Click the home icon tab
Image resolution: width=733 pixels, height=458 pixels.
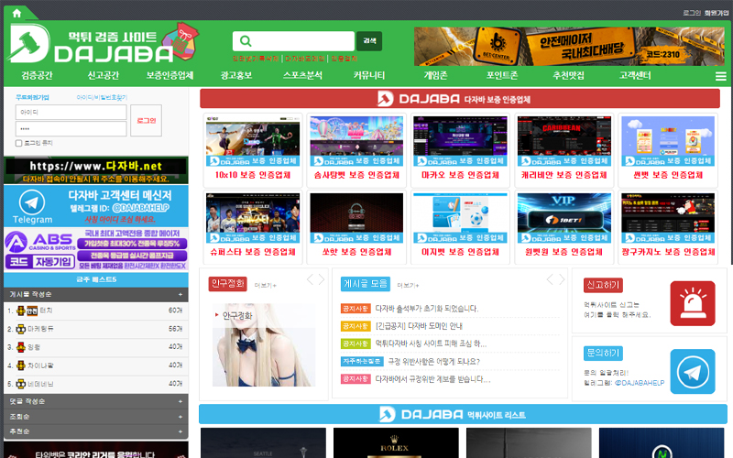(16, 13)
